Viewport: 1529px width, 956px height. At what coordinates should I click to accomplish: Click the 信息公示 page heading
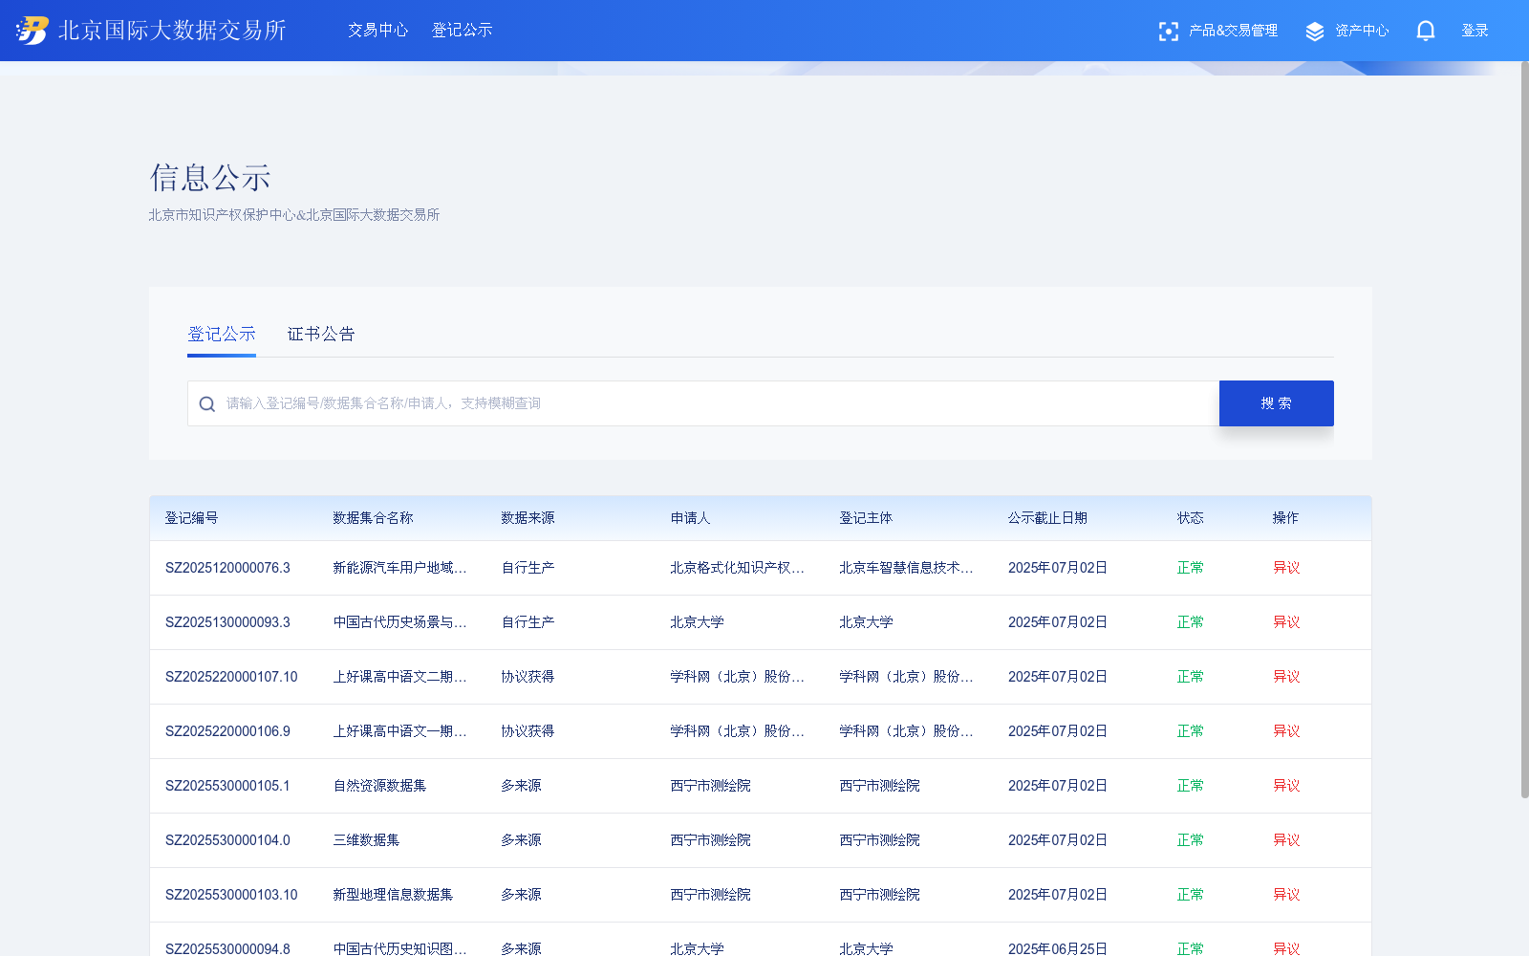point(210,178)
